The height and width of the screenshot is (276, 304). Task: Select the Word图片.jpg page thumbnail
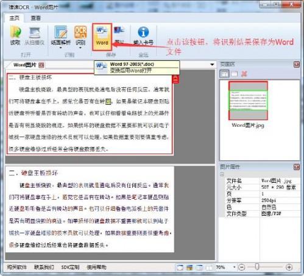pyautogui.click(x=248, y=101)
